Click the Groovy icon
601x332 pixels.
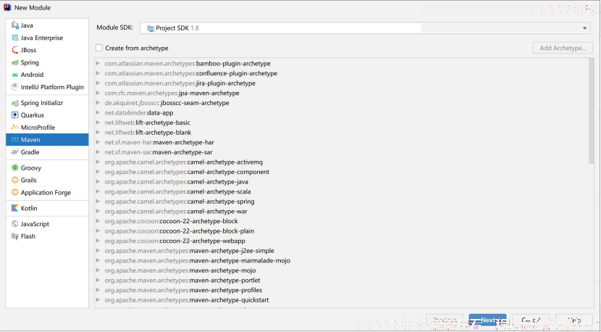(x=15, y=167)
